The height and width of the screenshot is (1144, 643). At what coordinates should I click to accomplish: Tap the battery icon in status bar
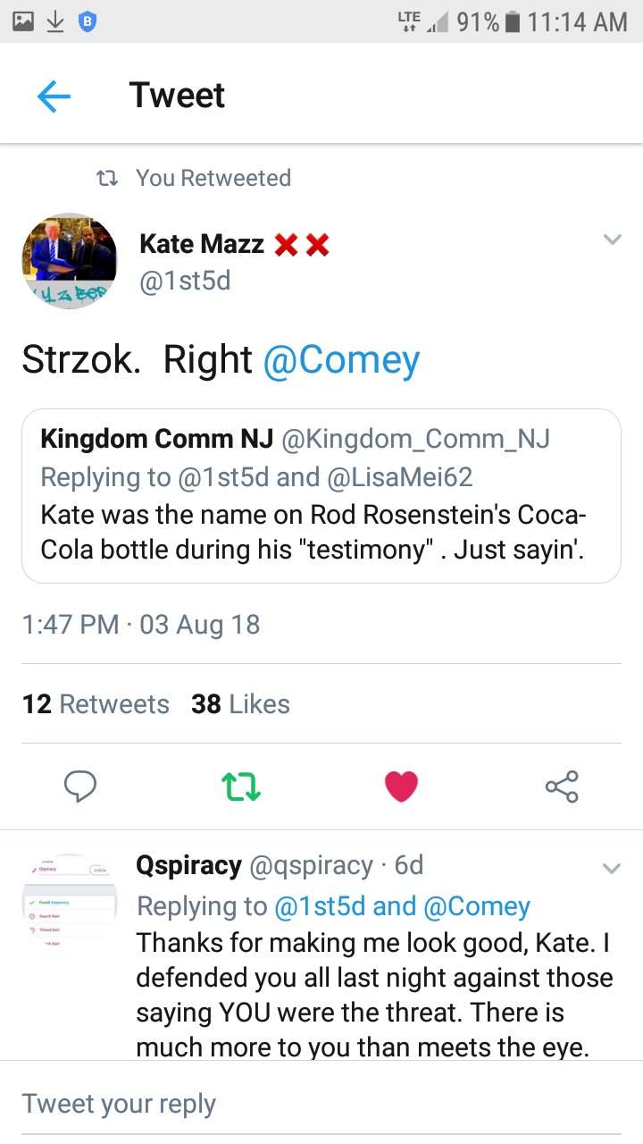pyautogui.click(x=513, y=22)
